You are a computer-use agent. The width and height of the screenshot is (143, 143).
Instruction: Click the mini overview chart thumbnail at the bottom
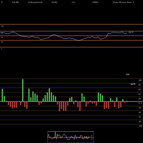[x=71, y=137]
